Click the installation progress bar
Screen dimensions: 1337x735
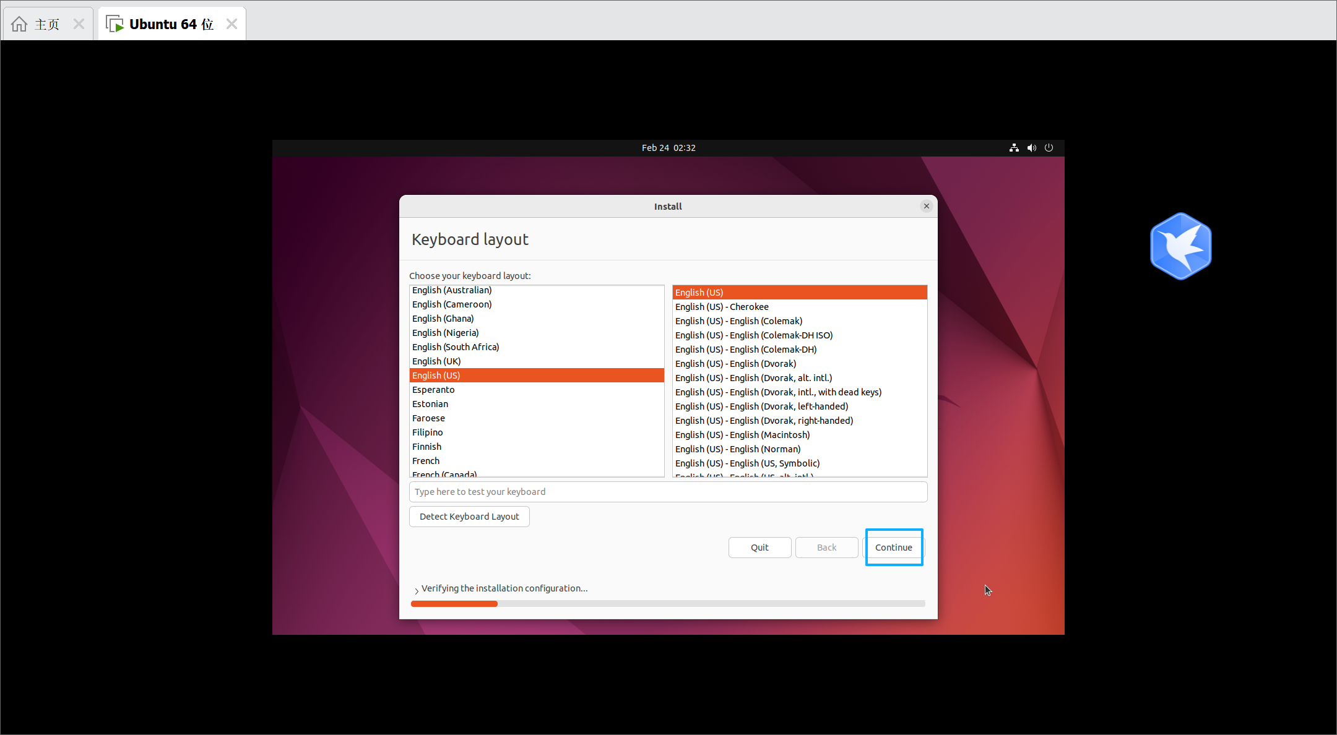pyautogui.click(x=668, y=604)
